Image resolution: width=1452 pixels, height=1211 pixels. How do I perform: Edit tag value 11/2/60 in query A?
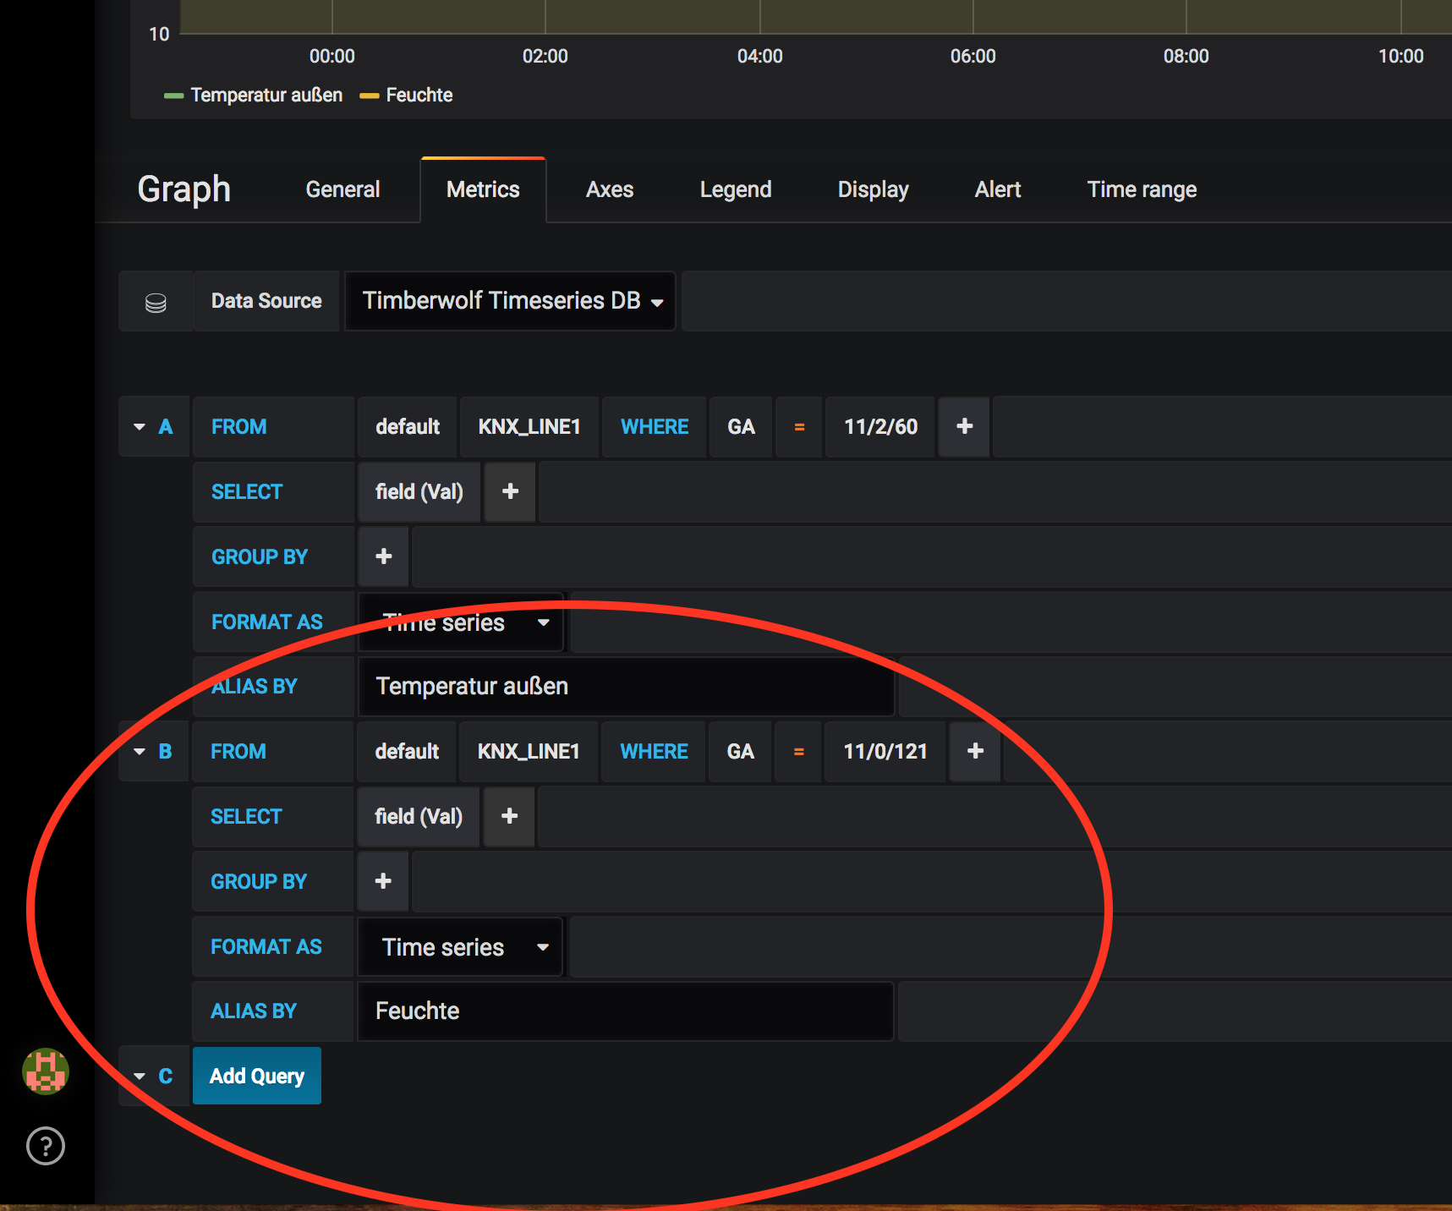[x=880, y=426]
